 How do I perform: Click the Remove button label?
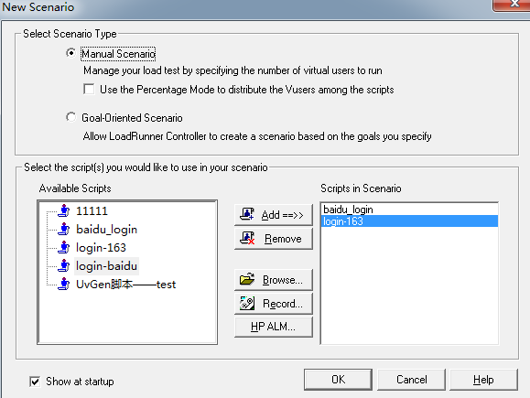click(283, 239)
